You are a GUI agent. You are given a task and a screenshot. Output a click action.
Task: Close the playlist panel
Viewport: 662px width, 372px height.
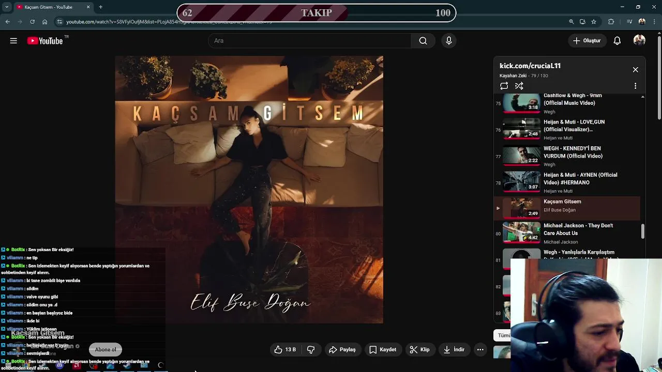click(x=636, y=70)
